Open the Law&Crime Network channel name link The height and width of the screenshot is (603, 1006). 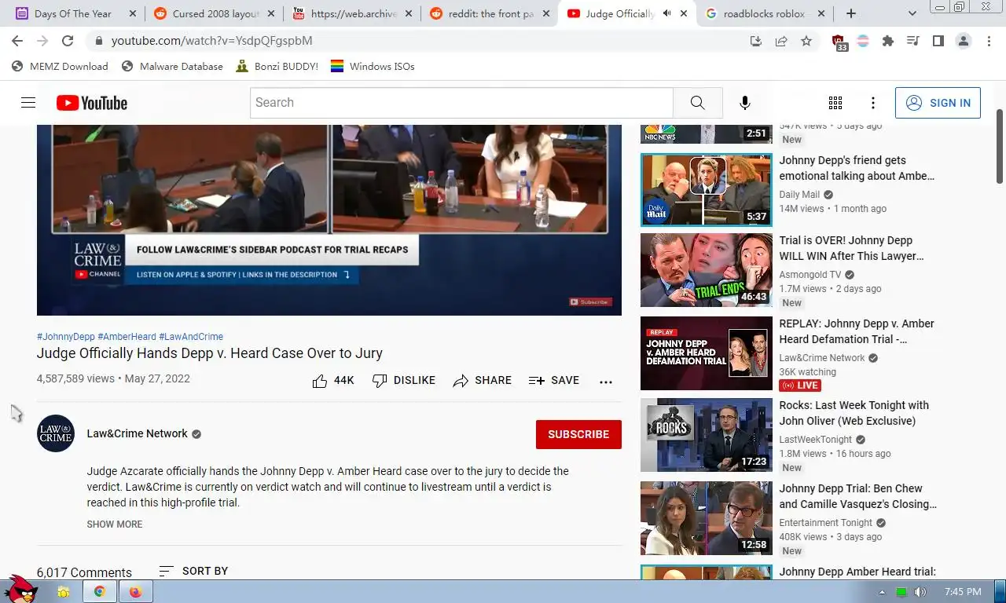[137, 433]
